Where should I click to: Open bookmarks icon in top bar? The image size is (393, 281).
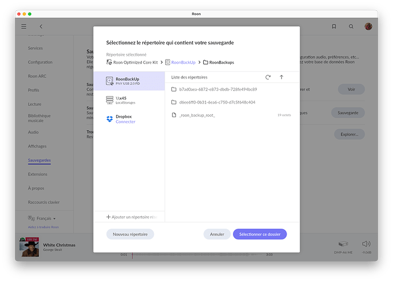tap(334, 26)
